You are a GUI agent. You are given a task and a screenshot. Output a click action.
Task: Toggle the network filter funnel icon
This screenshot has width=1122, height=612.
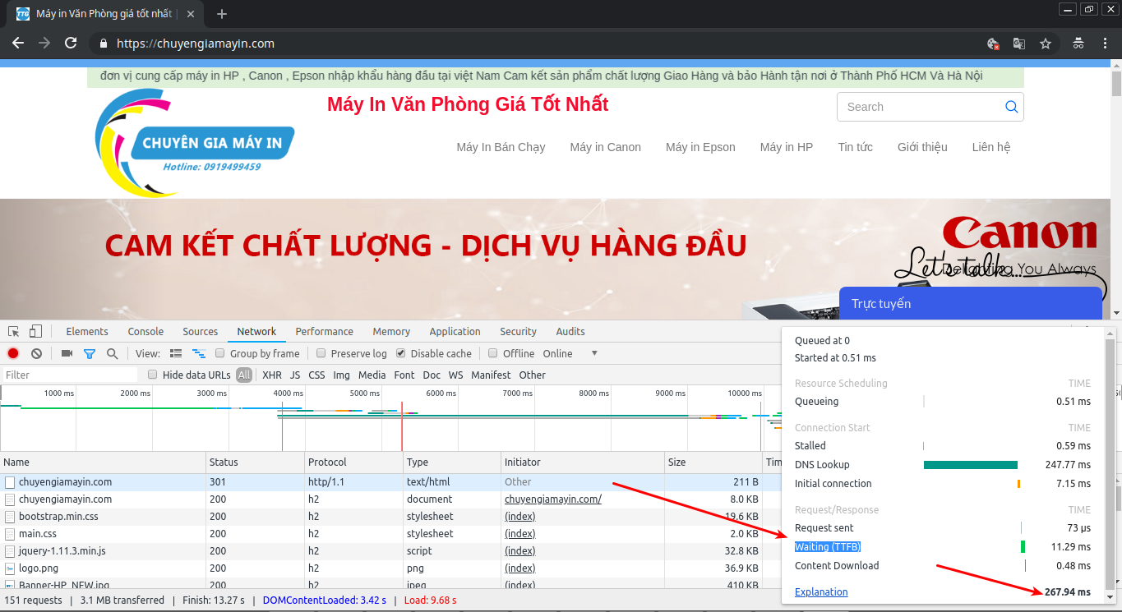90,354
